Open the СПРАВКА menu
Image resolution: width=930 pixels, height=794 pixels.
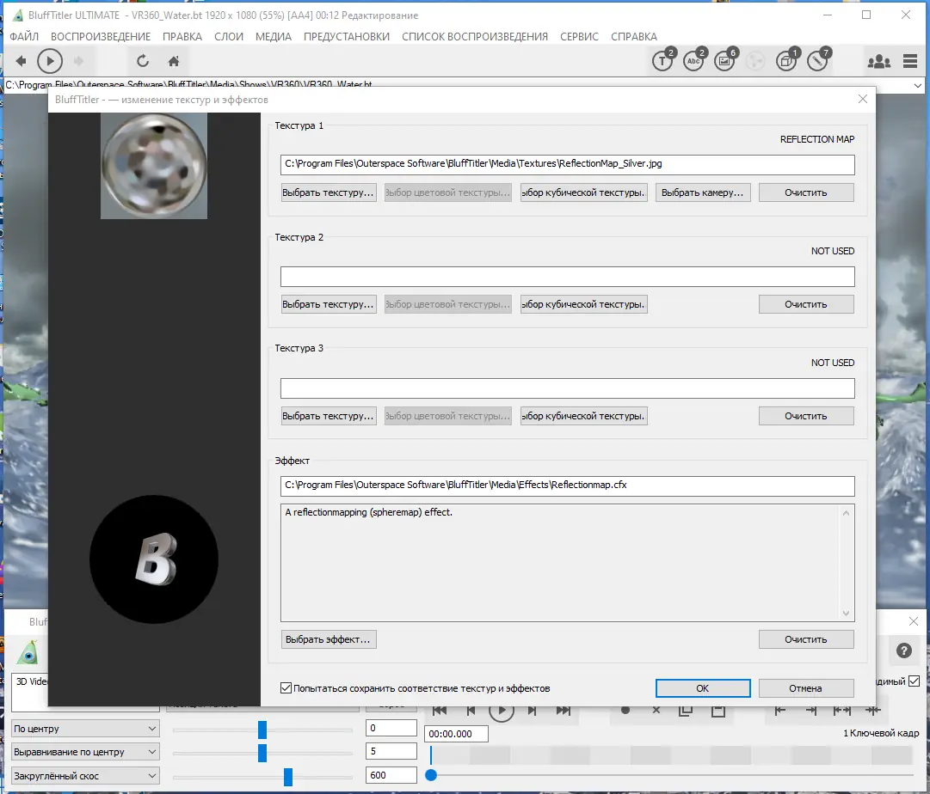click(x=634, y=37)
